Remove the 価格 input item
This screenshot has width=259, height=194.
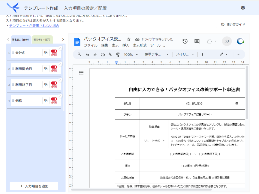coord(60,96)
